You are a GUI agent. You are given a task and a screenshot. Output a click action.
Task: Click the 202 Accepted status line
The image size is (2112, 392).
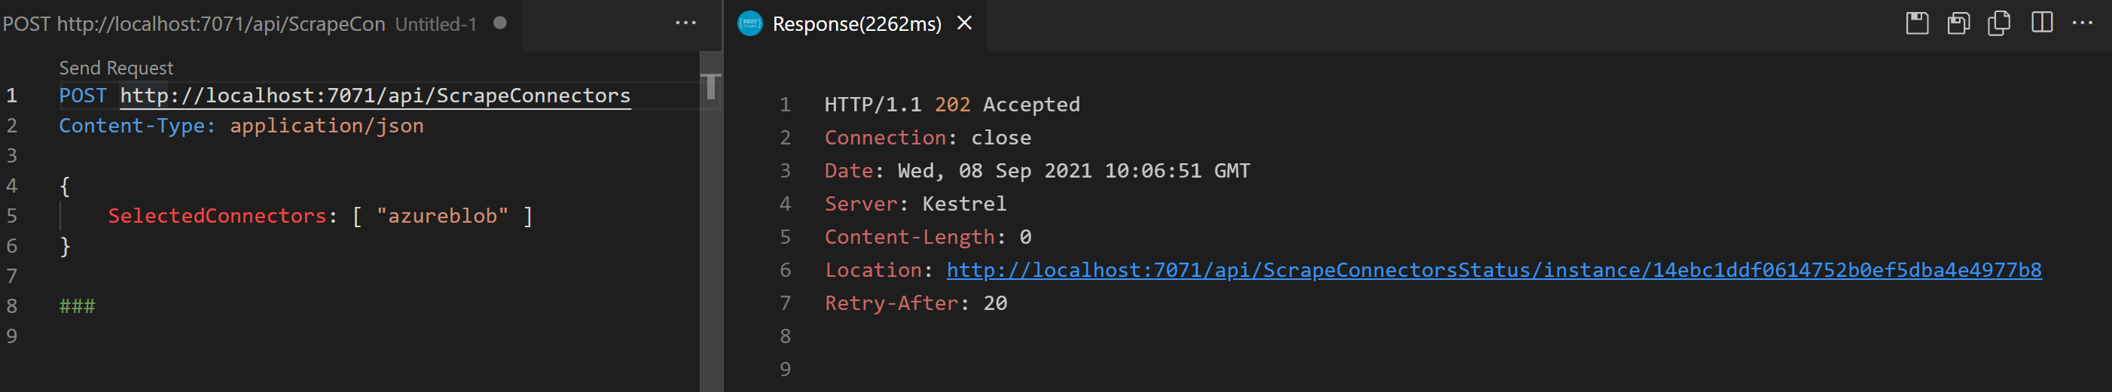951,105
